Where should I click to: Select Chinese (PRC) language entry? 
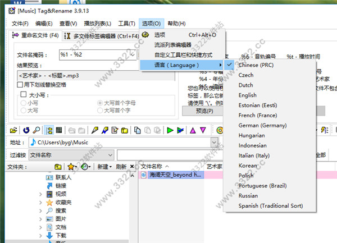(270, 65)
